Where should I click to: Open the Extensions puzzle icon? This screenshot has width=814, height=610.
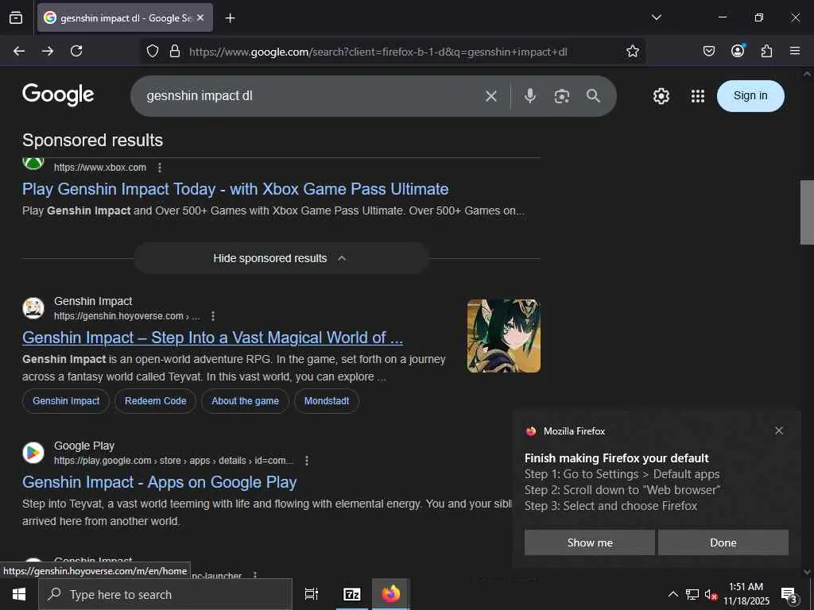766,51
